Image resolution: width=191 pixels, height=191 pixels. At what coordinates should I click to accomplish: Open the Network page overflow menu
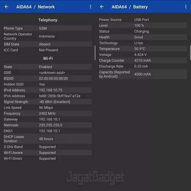(91, 7)
